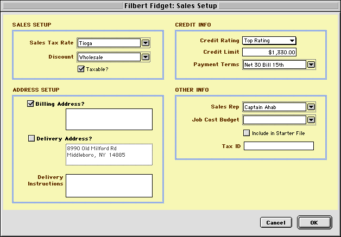The image size is (341, 237).
Task: Click the Cancel button
Action: 276,222
